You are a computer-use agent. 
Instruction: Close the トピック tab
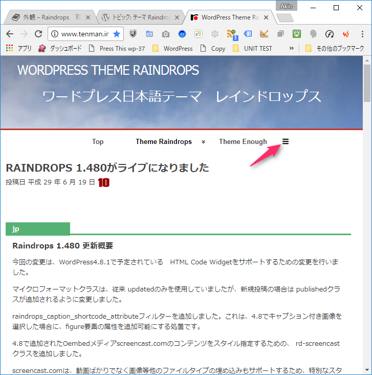177,17
